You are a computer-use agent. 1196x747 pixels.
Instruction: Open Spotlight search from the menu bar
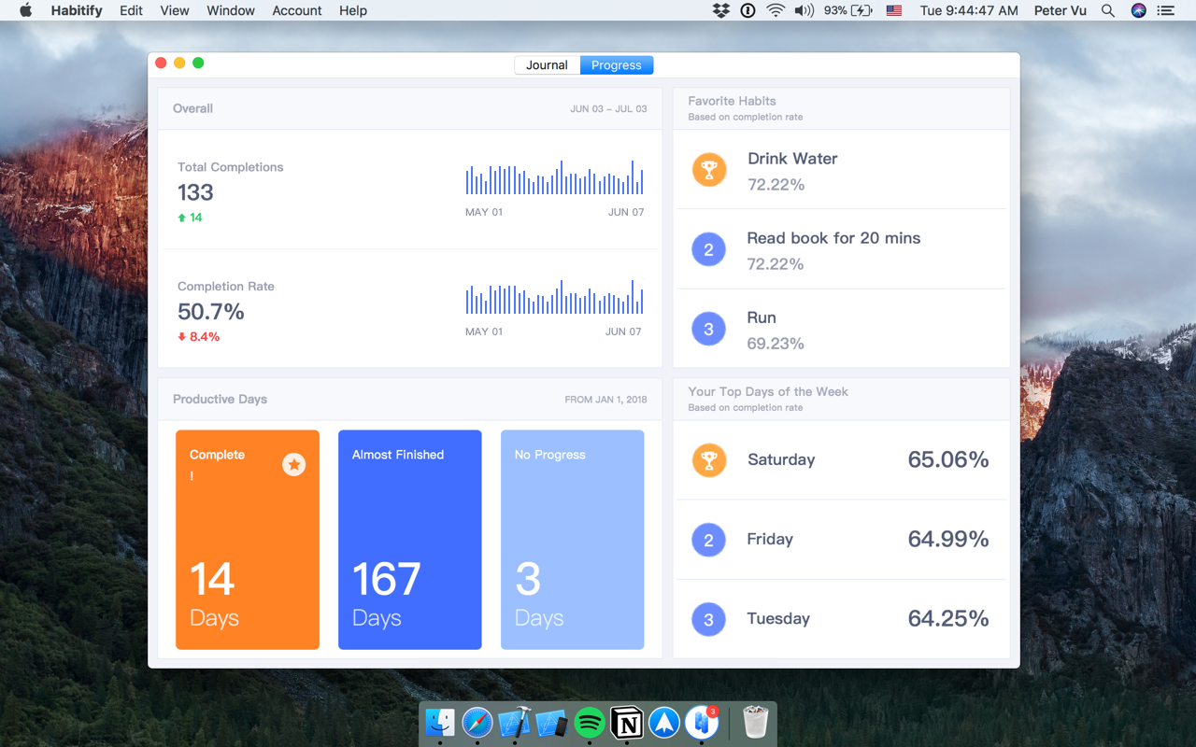tap(1107, 10)
